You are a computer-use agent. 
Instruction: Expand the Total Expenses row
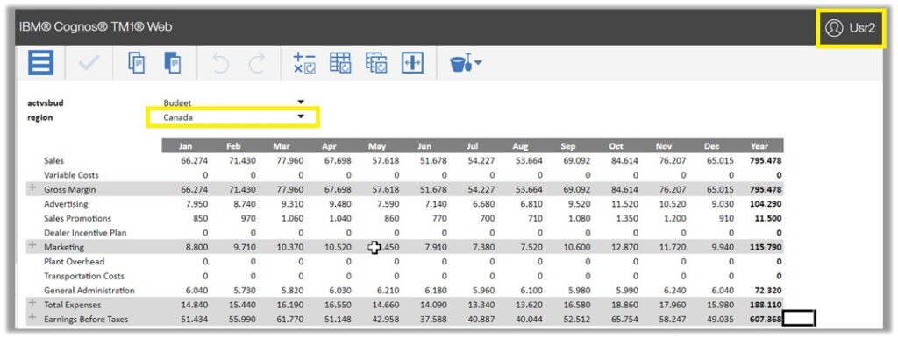(x=32, y=303)
